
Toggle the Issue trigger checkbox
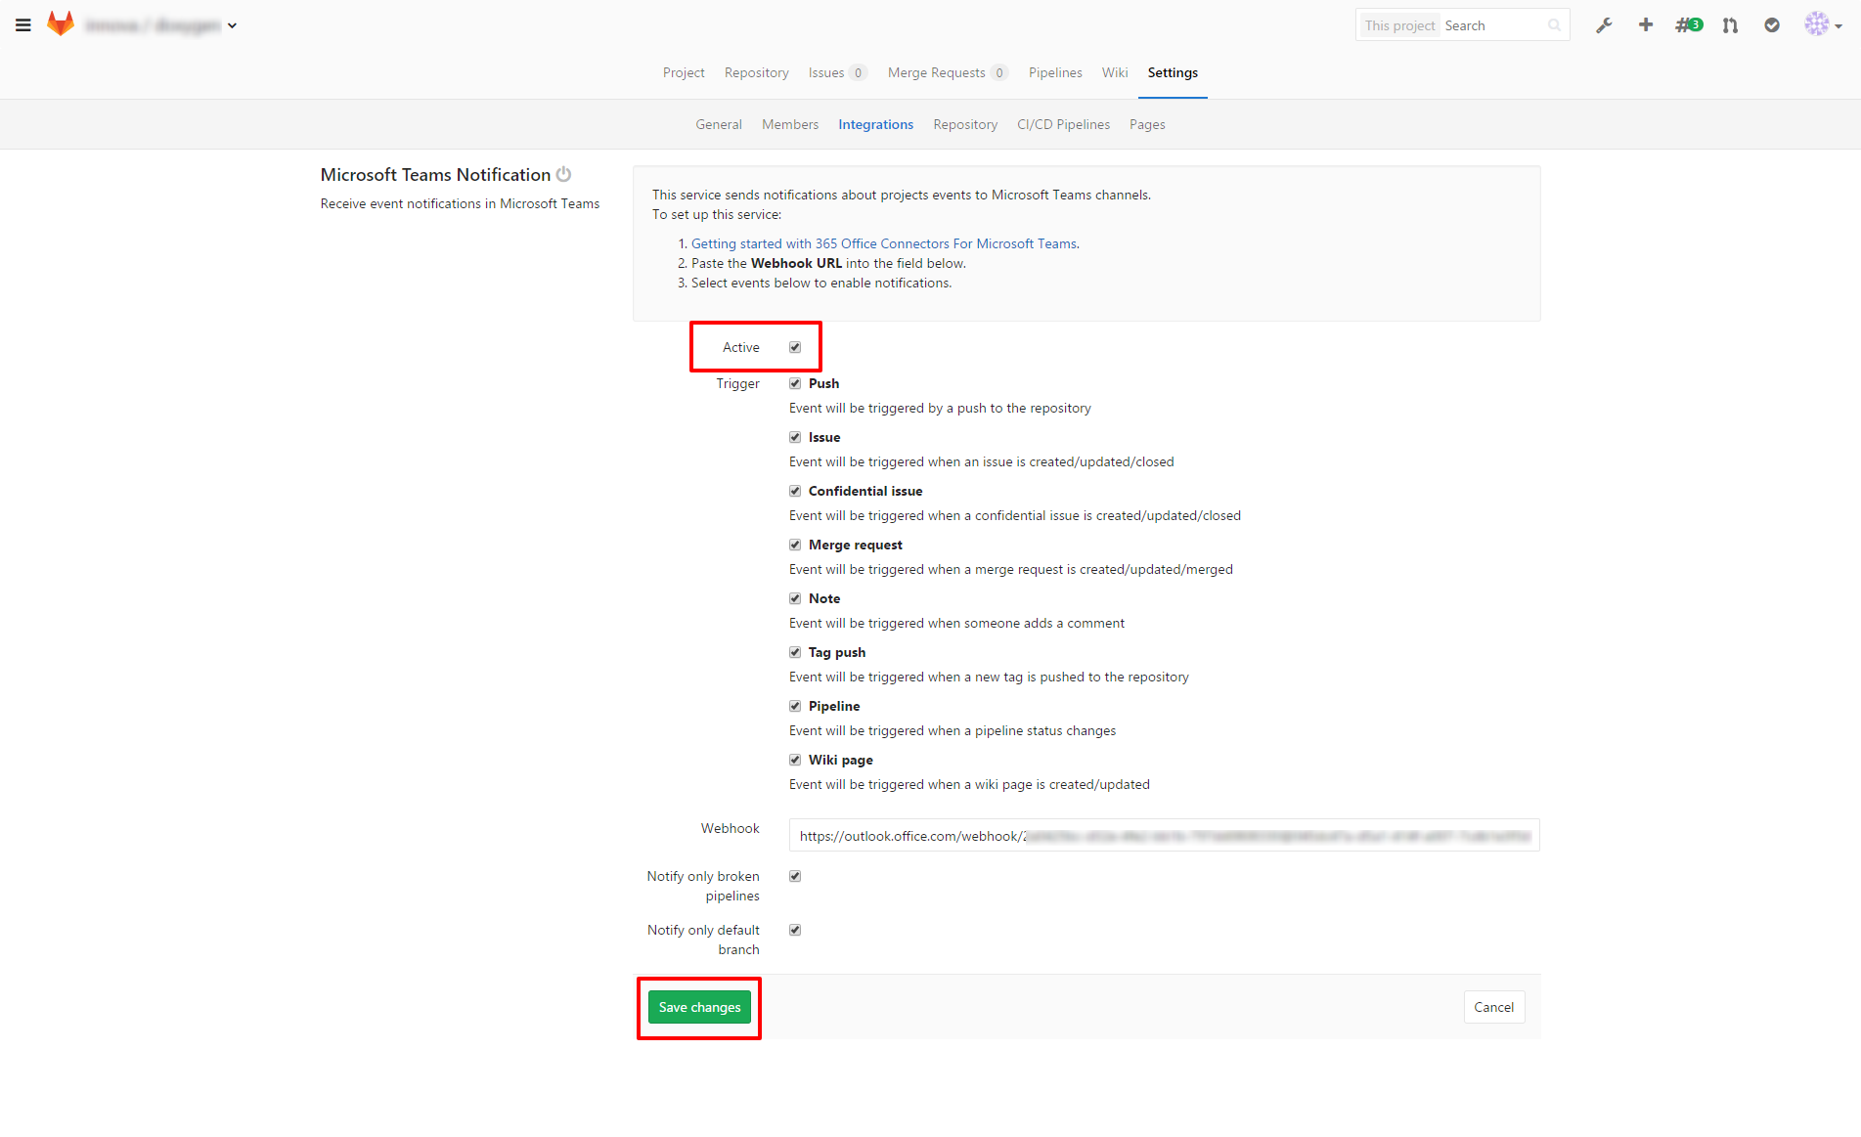pyautogui.click(x=795, y=437)
